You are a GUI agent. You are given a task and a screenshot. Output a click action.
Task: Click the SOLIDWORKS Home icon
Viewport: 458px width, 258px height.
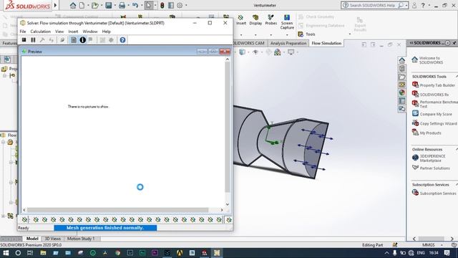point(73,5)
